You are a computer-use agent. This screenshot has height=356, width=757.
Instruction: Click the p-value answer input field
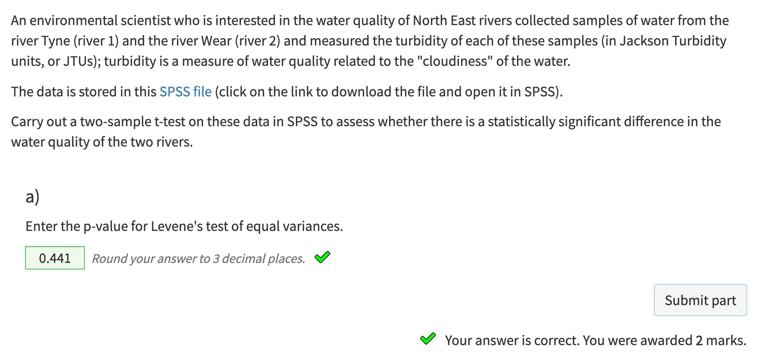point(55,258)
